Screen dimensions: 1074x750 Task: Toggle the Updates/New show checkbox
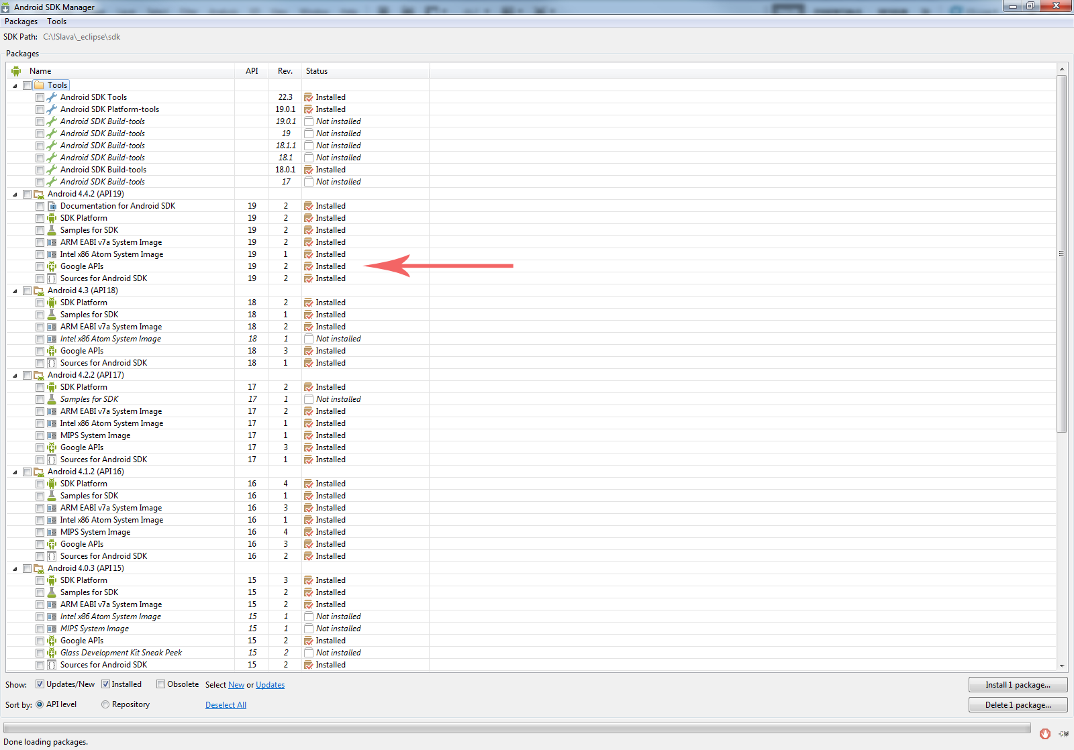(40, 684)
